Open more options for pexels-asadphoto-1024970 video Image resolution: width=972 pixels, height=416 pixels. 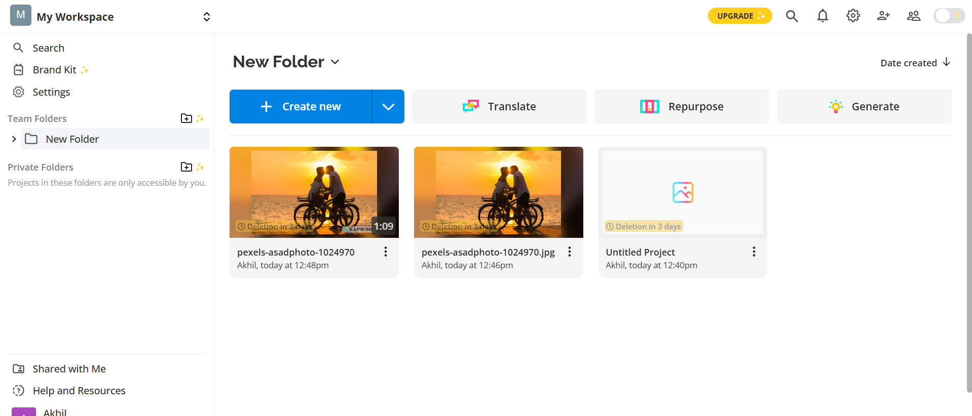click(386, 252)
